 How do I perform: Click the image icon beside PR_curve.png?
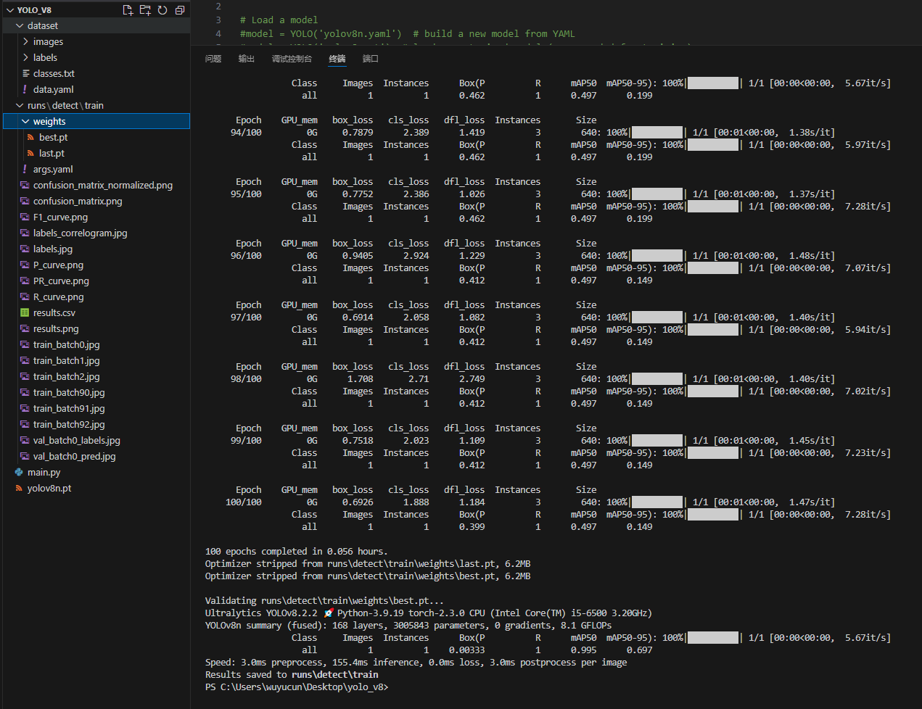point(25,281)
